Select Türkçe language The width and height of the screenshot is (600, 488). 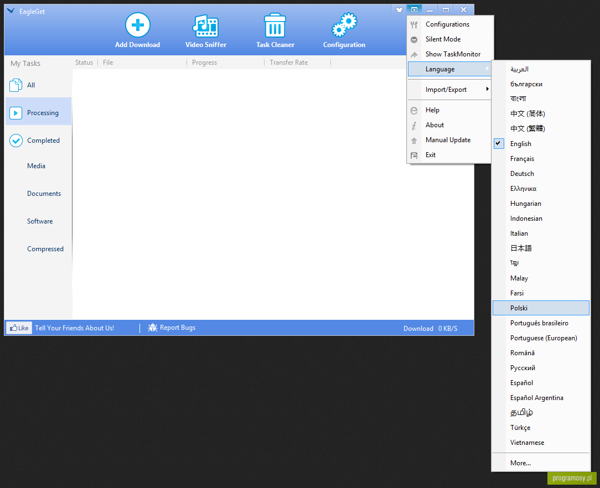541,428
